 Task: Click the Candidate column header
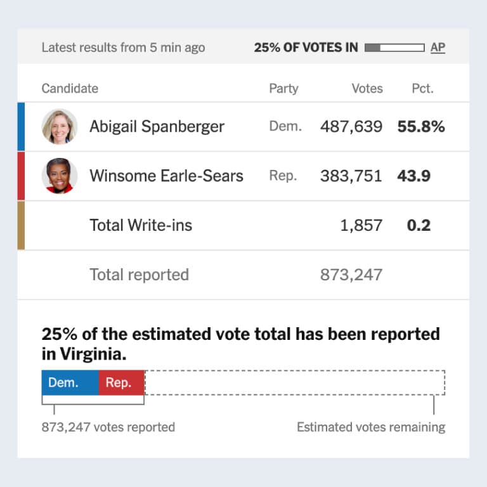coord(70,88)
